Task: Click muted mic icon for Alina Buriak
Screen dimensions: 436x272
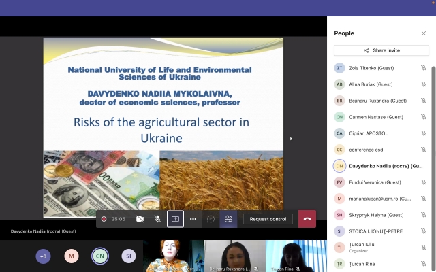Action: [424, 84]
